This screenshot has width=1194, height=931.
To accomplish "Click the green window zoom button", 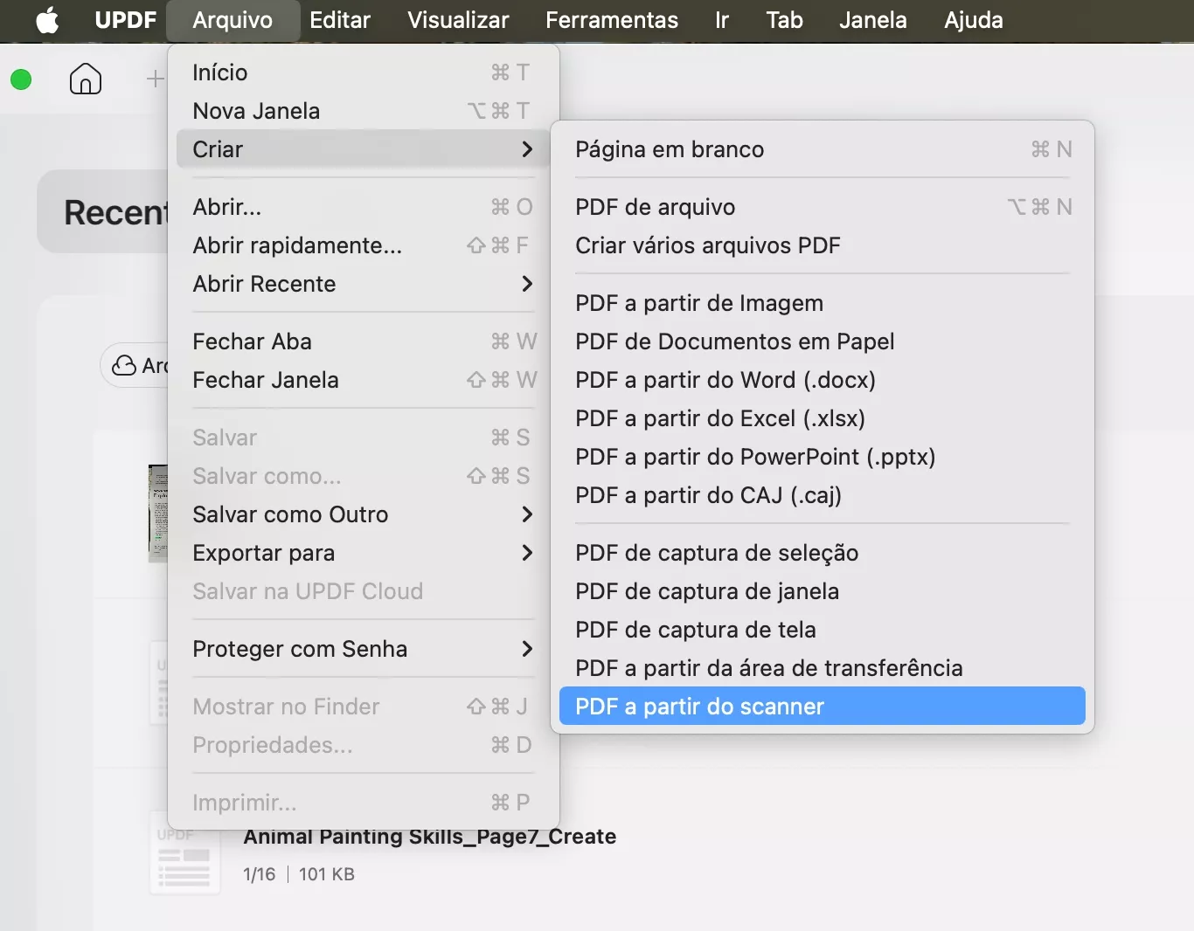I will click(21, 79).
